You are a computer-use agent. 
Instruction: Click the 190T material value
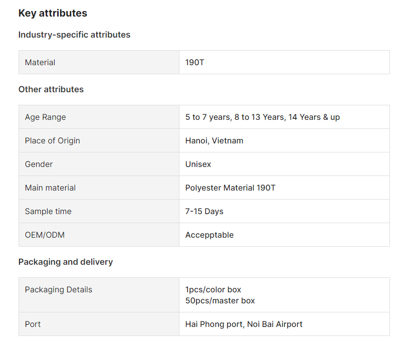click(194, 63)
